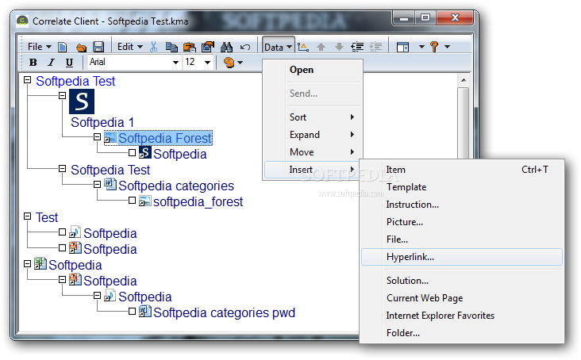The image size is (581, 360).
Task: Click the large S logo image in tree
Action: coord(82,101)
